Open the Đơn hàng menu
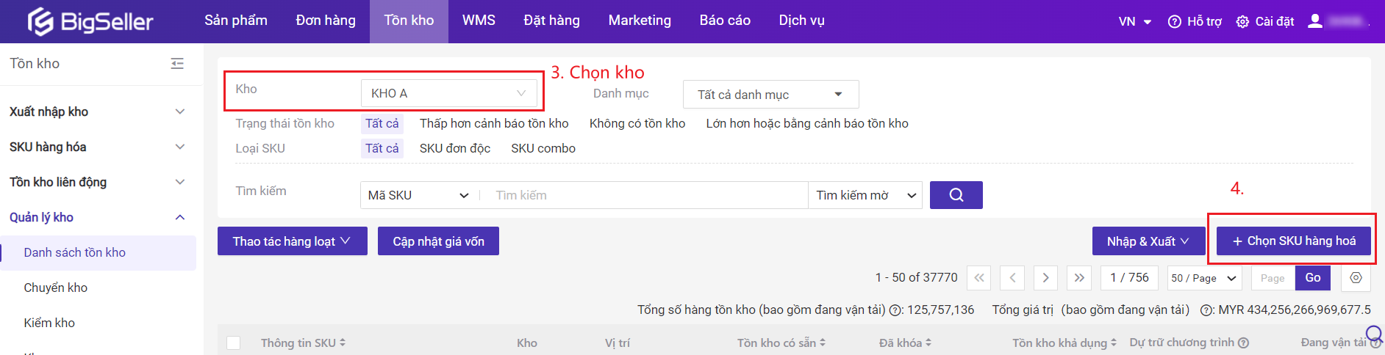This screenshot has height=355, width=1385. point(326,21)
